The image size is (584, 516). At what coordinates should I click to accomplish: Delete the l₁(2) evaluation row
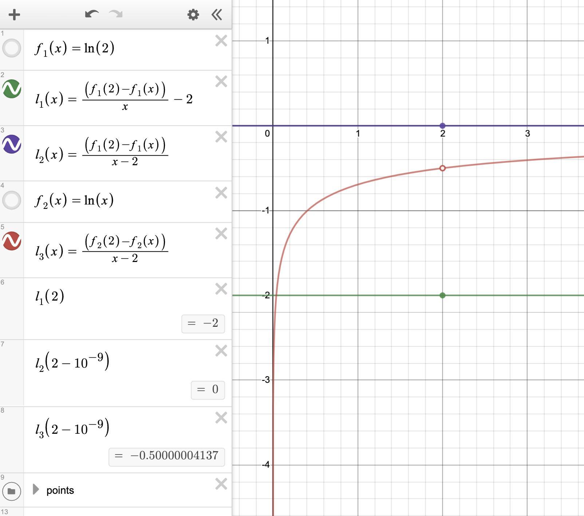coord(221,289)
